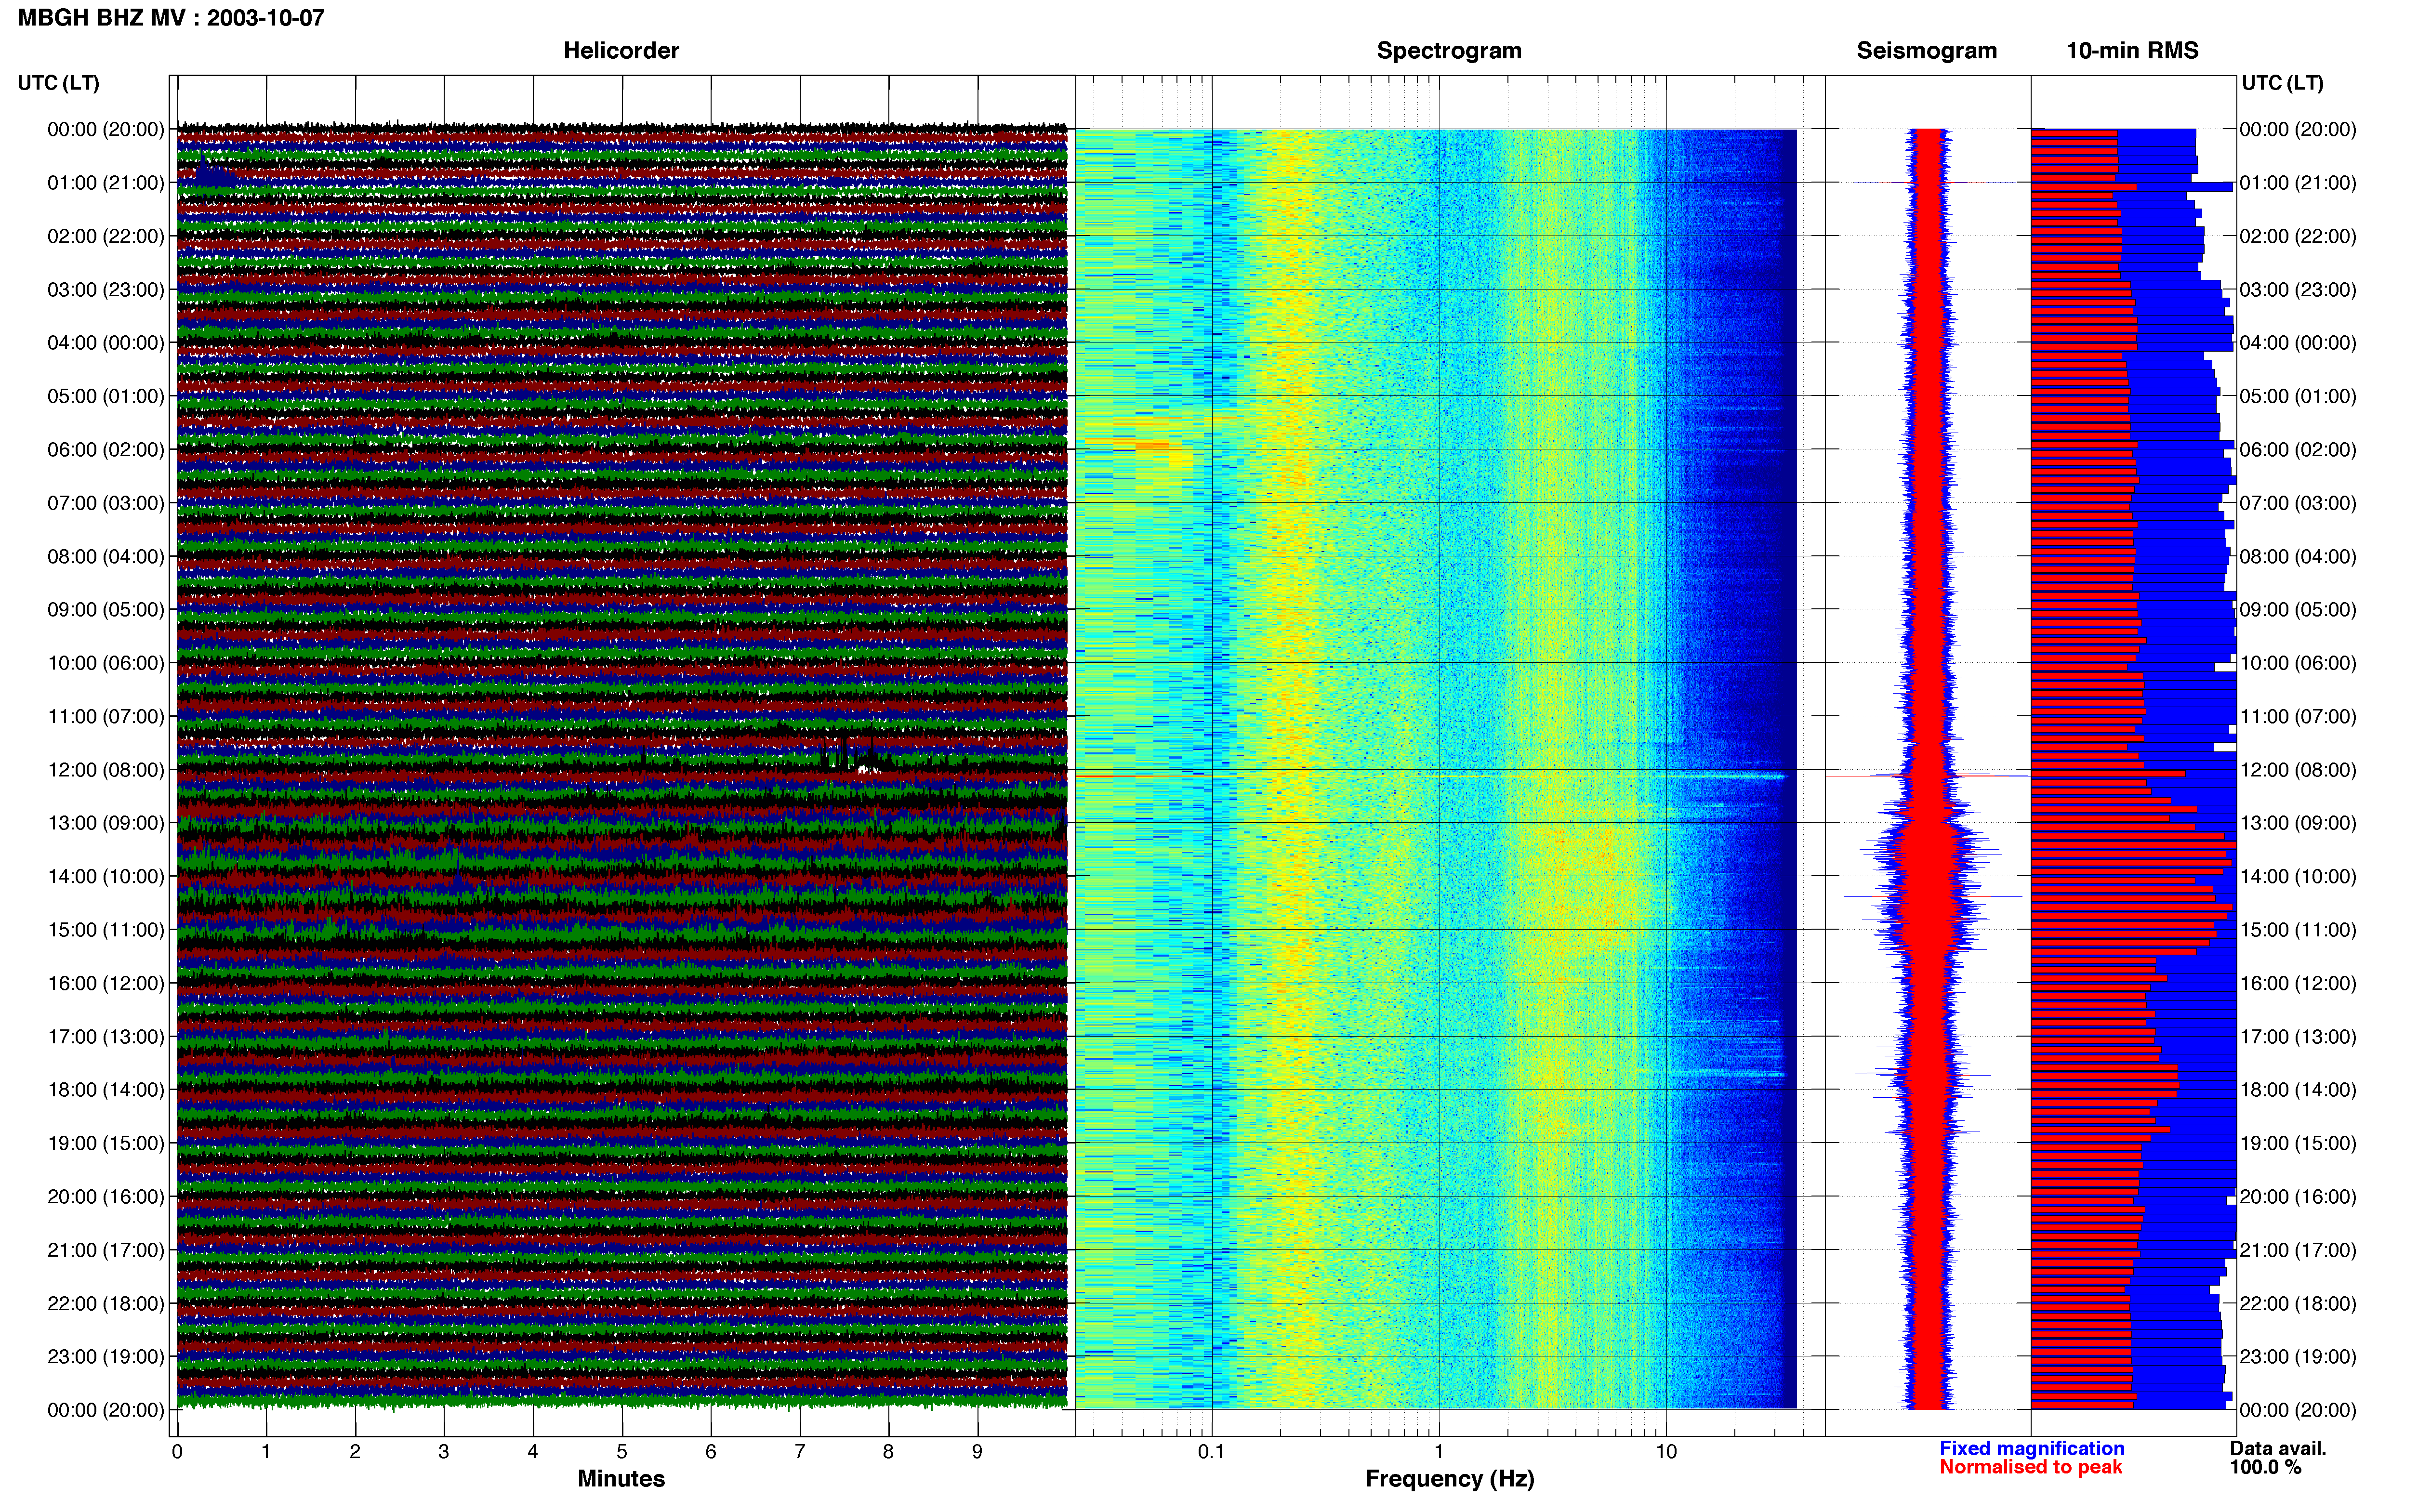Screen dimensions: 2418x1512
Task: Click the left UTC (LT) axis label
Action: [x=59, y=83]
